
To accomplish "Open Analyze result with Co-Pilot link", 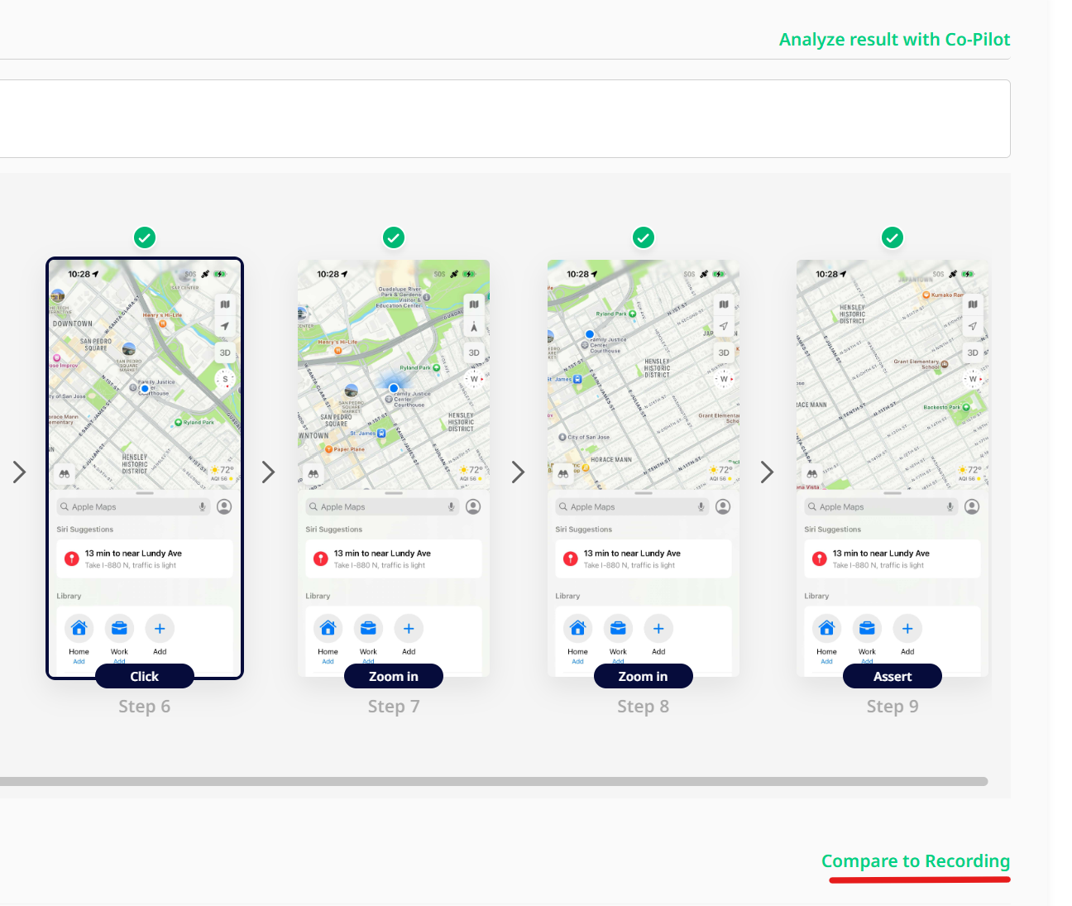I will click(x=894, y=40).
